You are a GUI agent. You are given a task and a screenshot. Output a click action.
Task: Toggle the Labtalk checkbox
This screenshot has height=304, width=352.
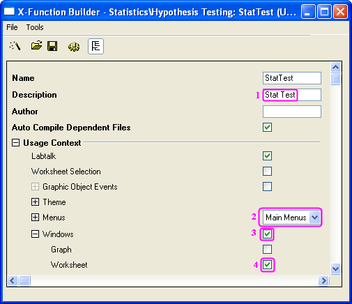click(x=267, y=156)
